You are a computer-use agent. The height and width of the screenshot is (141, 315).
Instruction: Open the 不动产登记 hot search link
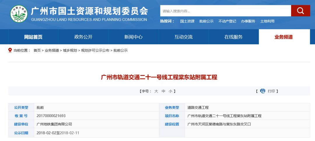(x=227, y=21)
